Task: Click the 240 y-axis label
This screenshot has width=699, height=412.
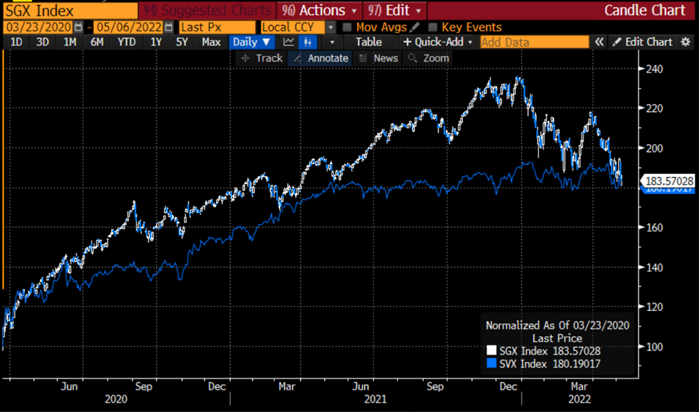Action: (655, 69)
